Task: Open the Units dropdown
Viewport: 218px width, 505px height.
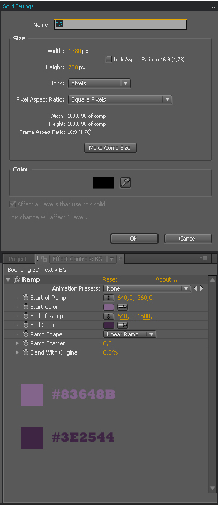Action: [99, 83]
